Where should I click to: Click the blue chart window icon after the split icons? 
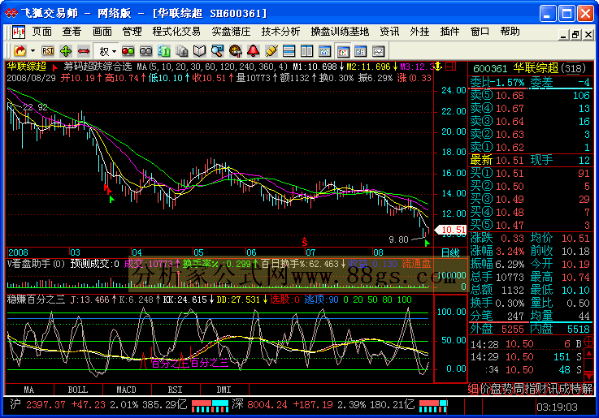325,50
